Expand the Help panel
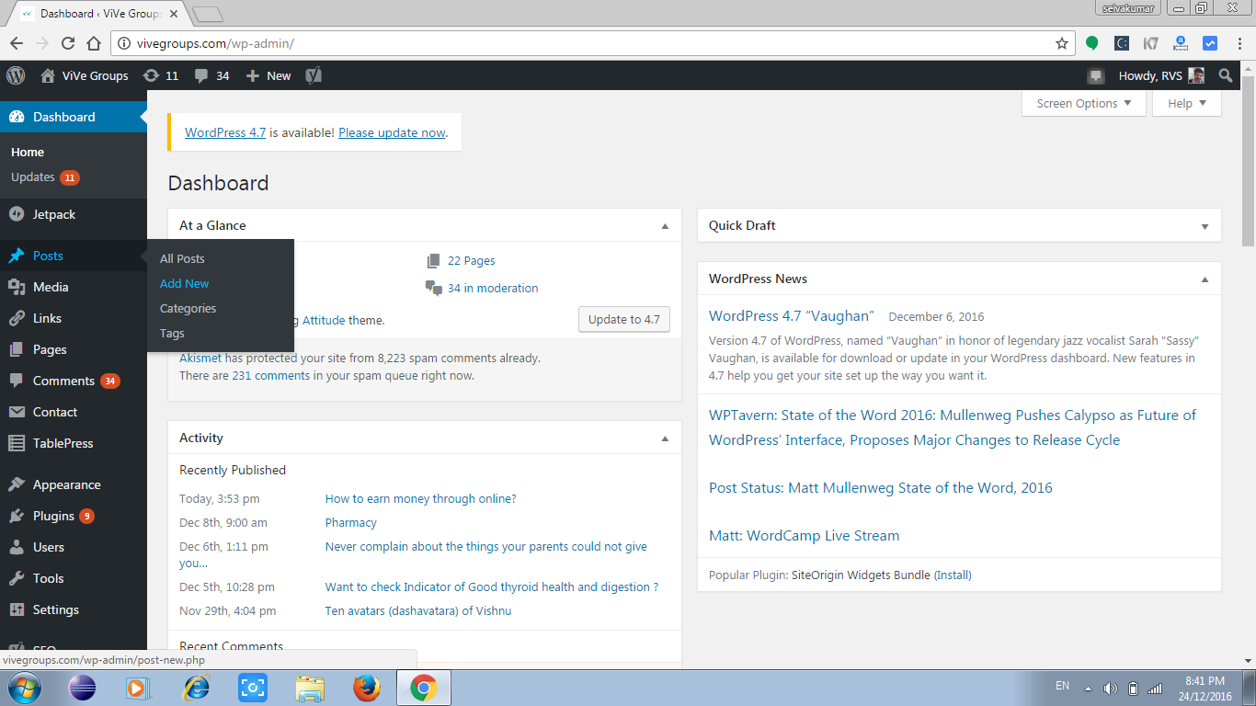 coord(1187,103)
